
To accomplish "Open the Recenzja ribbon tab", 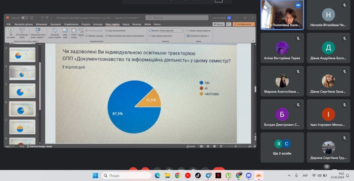I will click(x=137, y=24).
